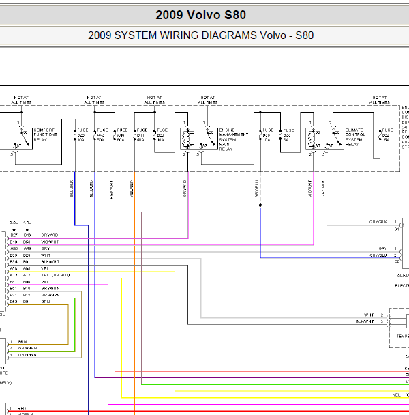The height and width of the screenshot is (415, 409).
Task: Click the 'HOT AT ALL TIMES' label above Fuse B30
Action: coord(155,100)
